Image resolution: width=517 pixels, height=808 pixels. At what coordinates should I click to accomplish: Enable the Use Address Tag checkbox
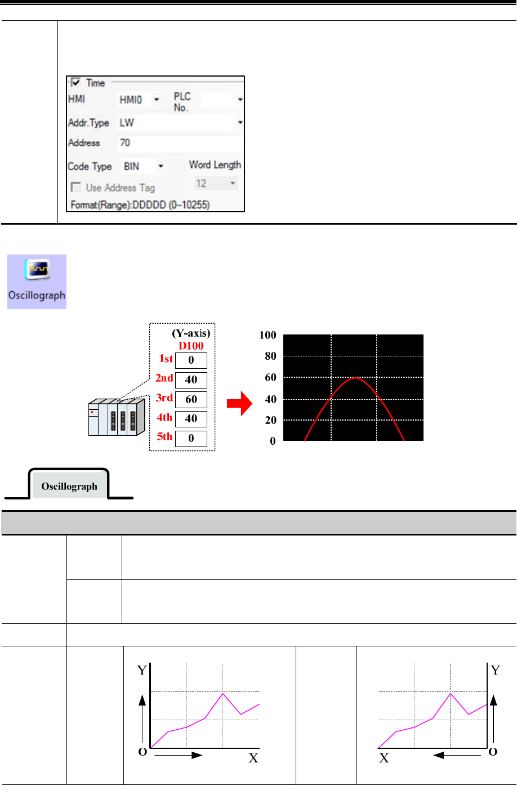[x=76, y=187]
